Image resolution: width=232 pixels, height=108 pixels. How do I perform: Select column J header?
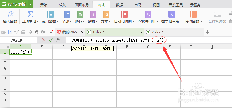[x=212, y=47]
